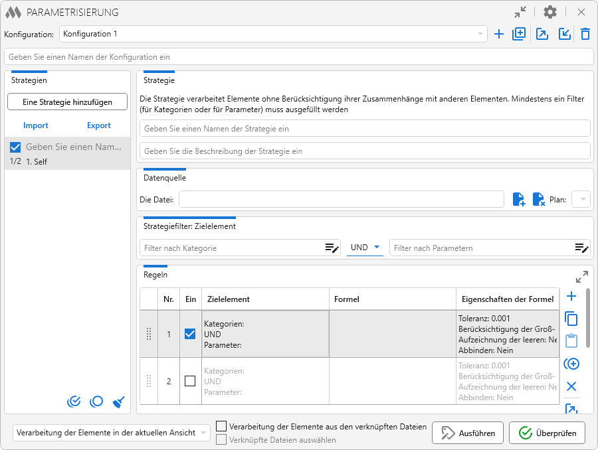Click the strategy name input field
The width and height of the screenshot is (598, 450).
point(365,128)
